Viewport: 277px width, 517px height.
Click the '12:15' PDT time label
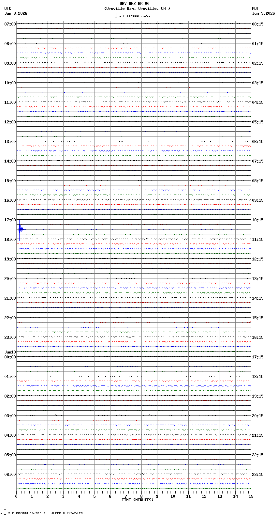(x=258, y=259)
